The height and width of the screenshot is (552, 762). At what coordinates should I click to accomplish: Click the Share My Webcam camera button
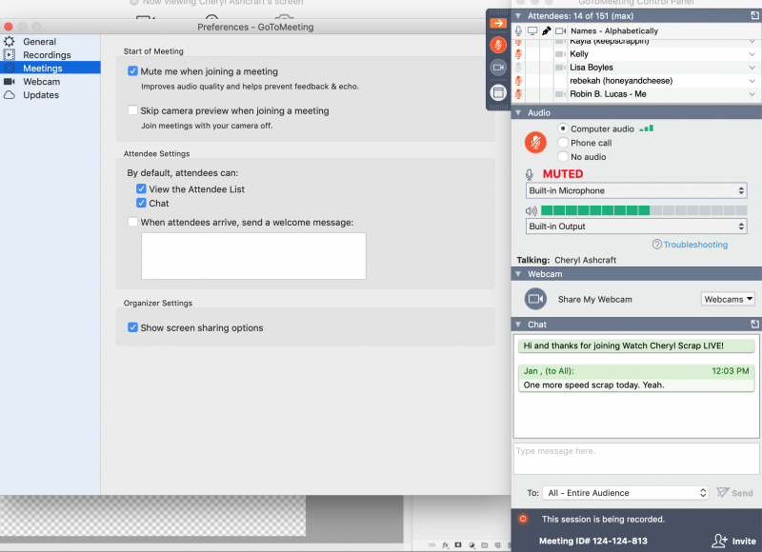535,299
